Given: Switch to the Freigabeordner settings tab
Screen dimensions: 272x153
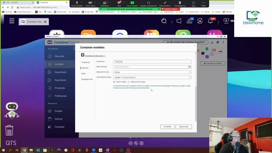Looking at the screenshot, I should pos(87,79).
